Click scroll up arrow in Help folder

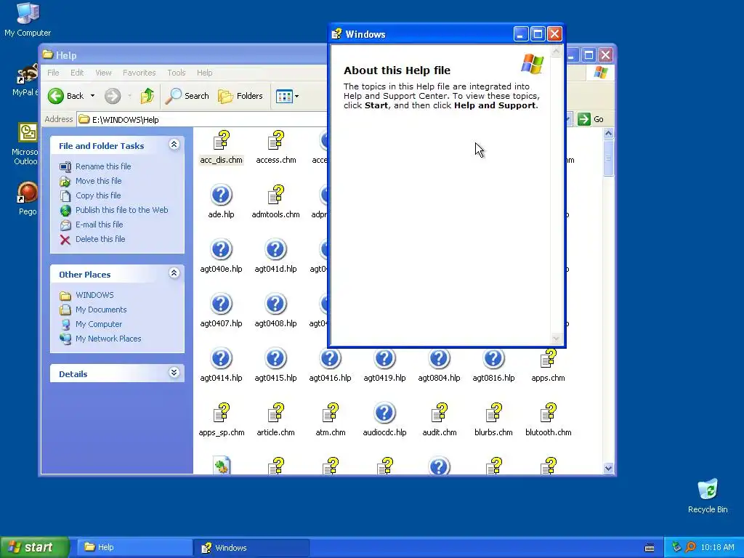[x=608, y=134]
